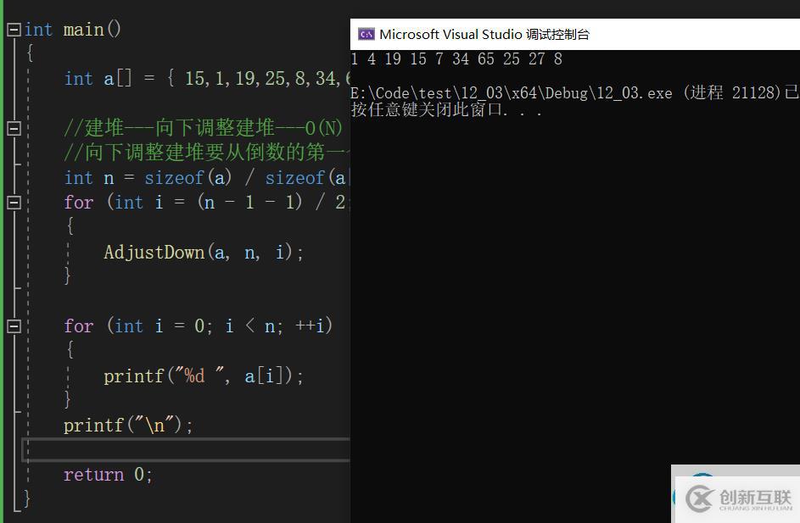The width and height of the screenshot is (800, 523).
Task: Click the printf("%d ", a[i]) statement
Action: click(203, 376)
